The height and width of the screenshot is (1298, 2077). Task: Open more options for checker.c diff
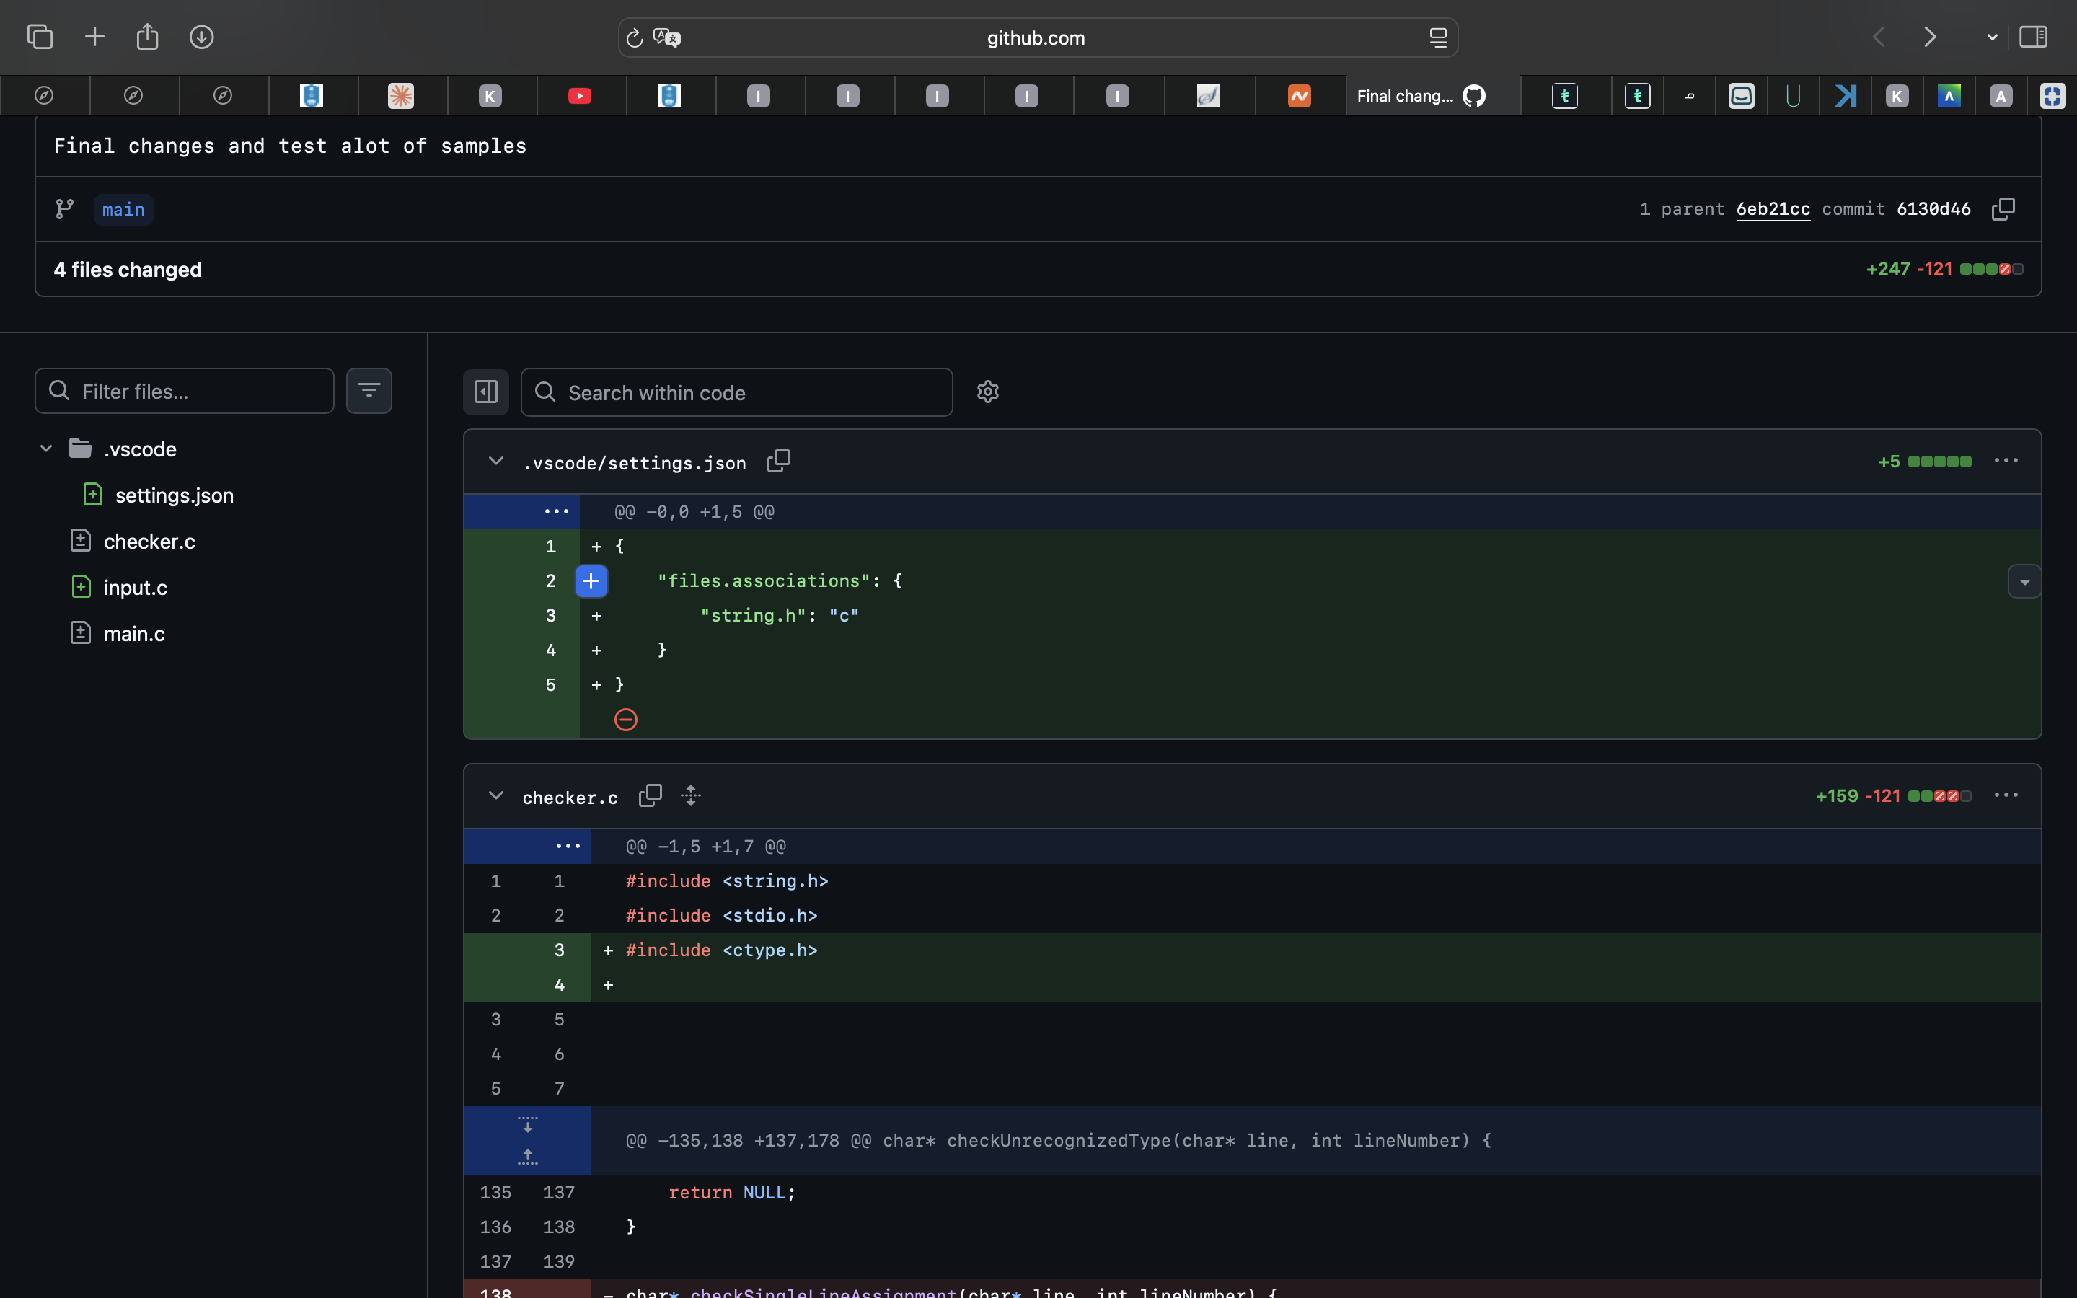(x=2006, y=796)
